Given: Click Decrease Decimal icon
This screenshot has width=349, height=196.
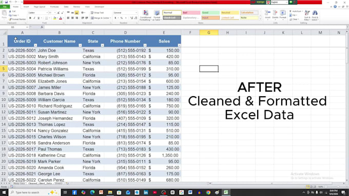Looking at the screenshot, I should (136, 18).
